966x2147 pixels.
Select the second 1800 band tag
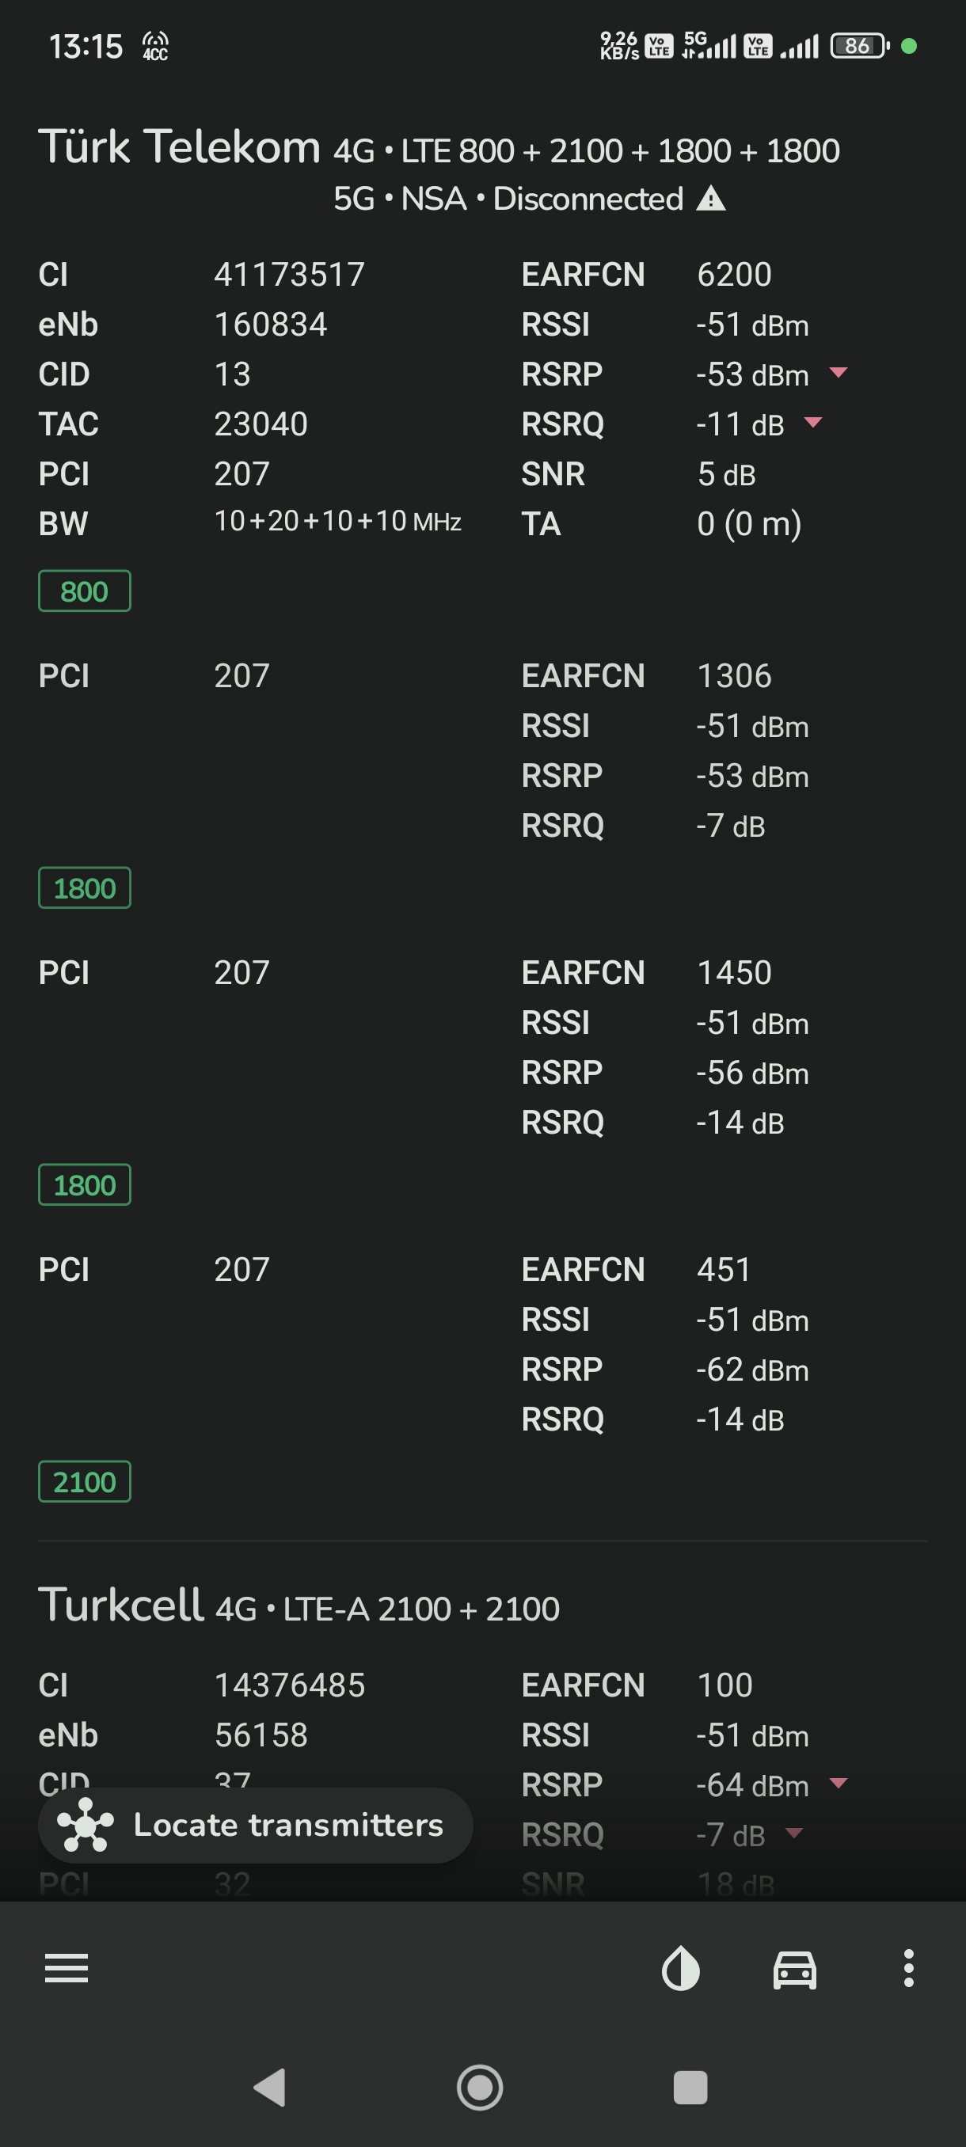(x=84, y=1184)
